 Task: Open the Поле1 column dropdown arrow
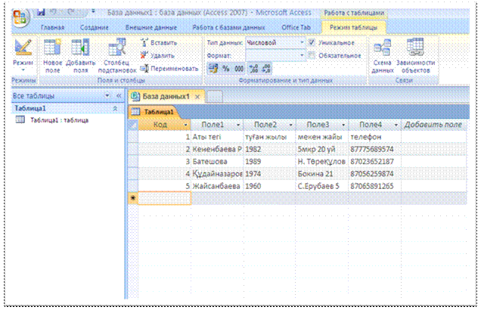(x=238, y=124)
